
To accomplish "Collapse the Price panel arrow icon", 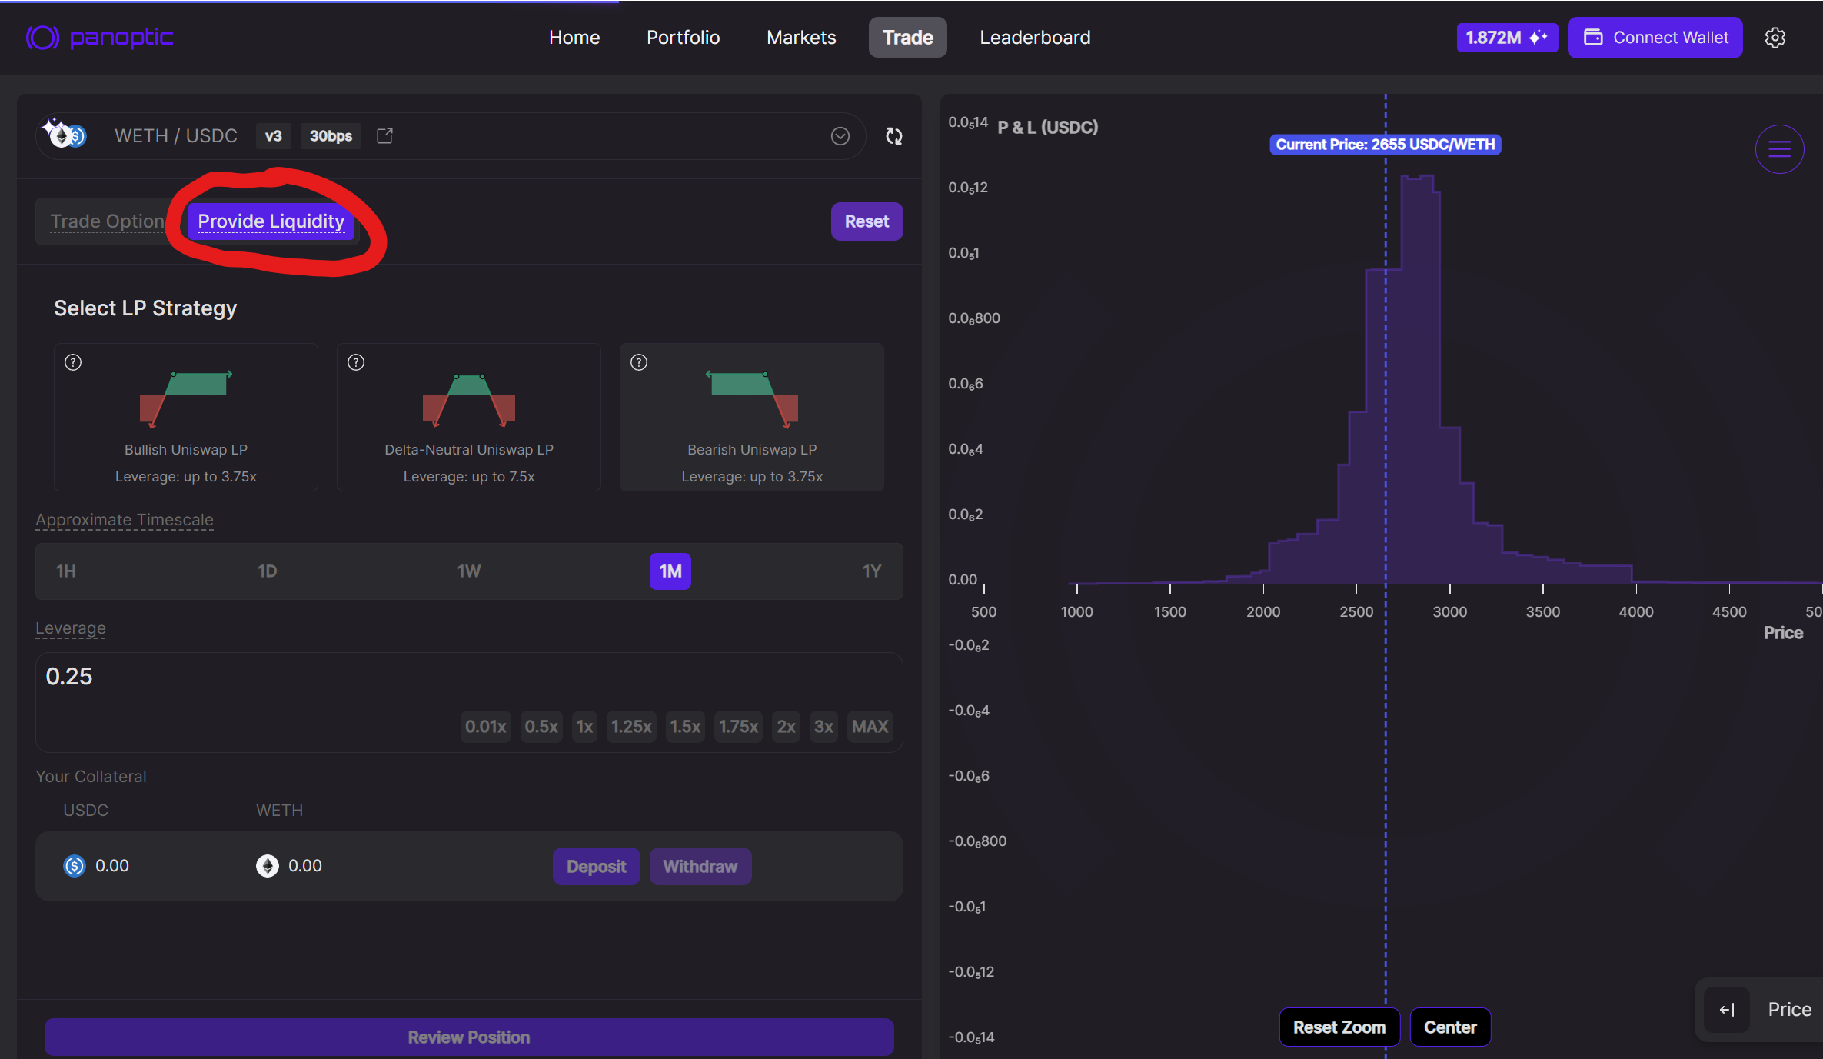I will pyautogui.click(x=1727, y=1010).
